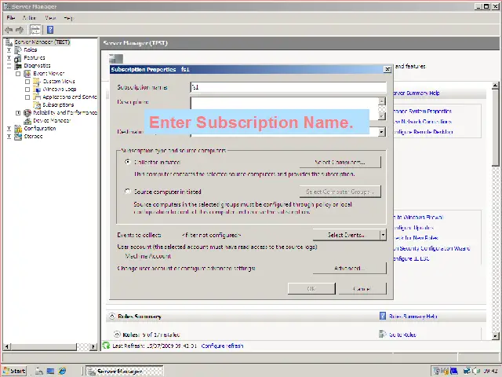Expand the Custom Views node
Screen dimensions: 502x377
click(x=27, y=82)
